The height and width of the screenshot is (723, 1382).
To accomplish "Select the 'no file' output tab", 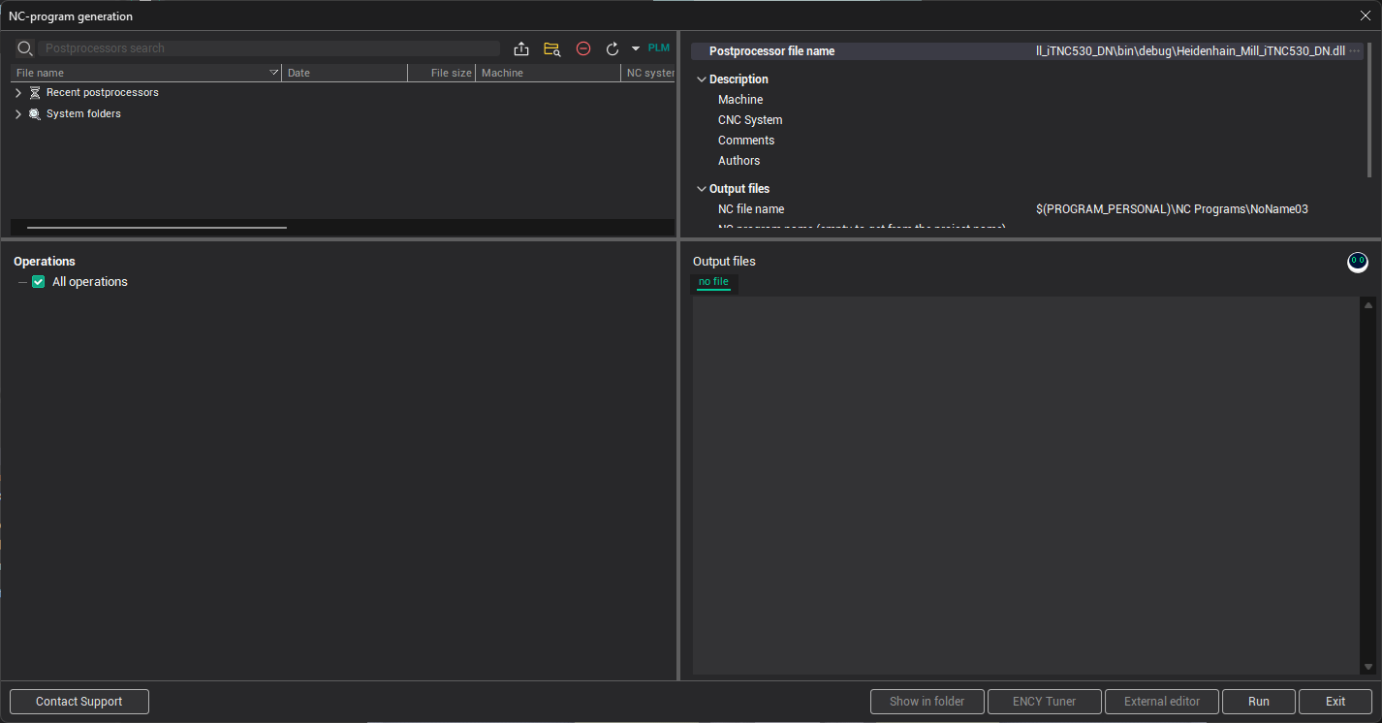I will click(713, 282).
